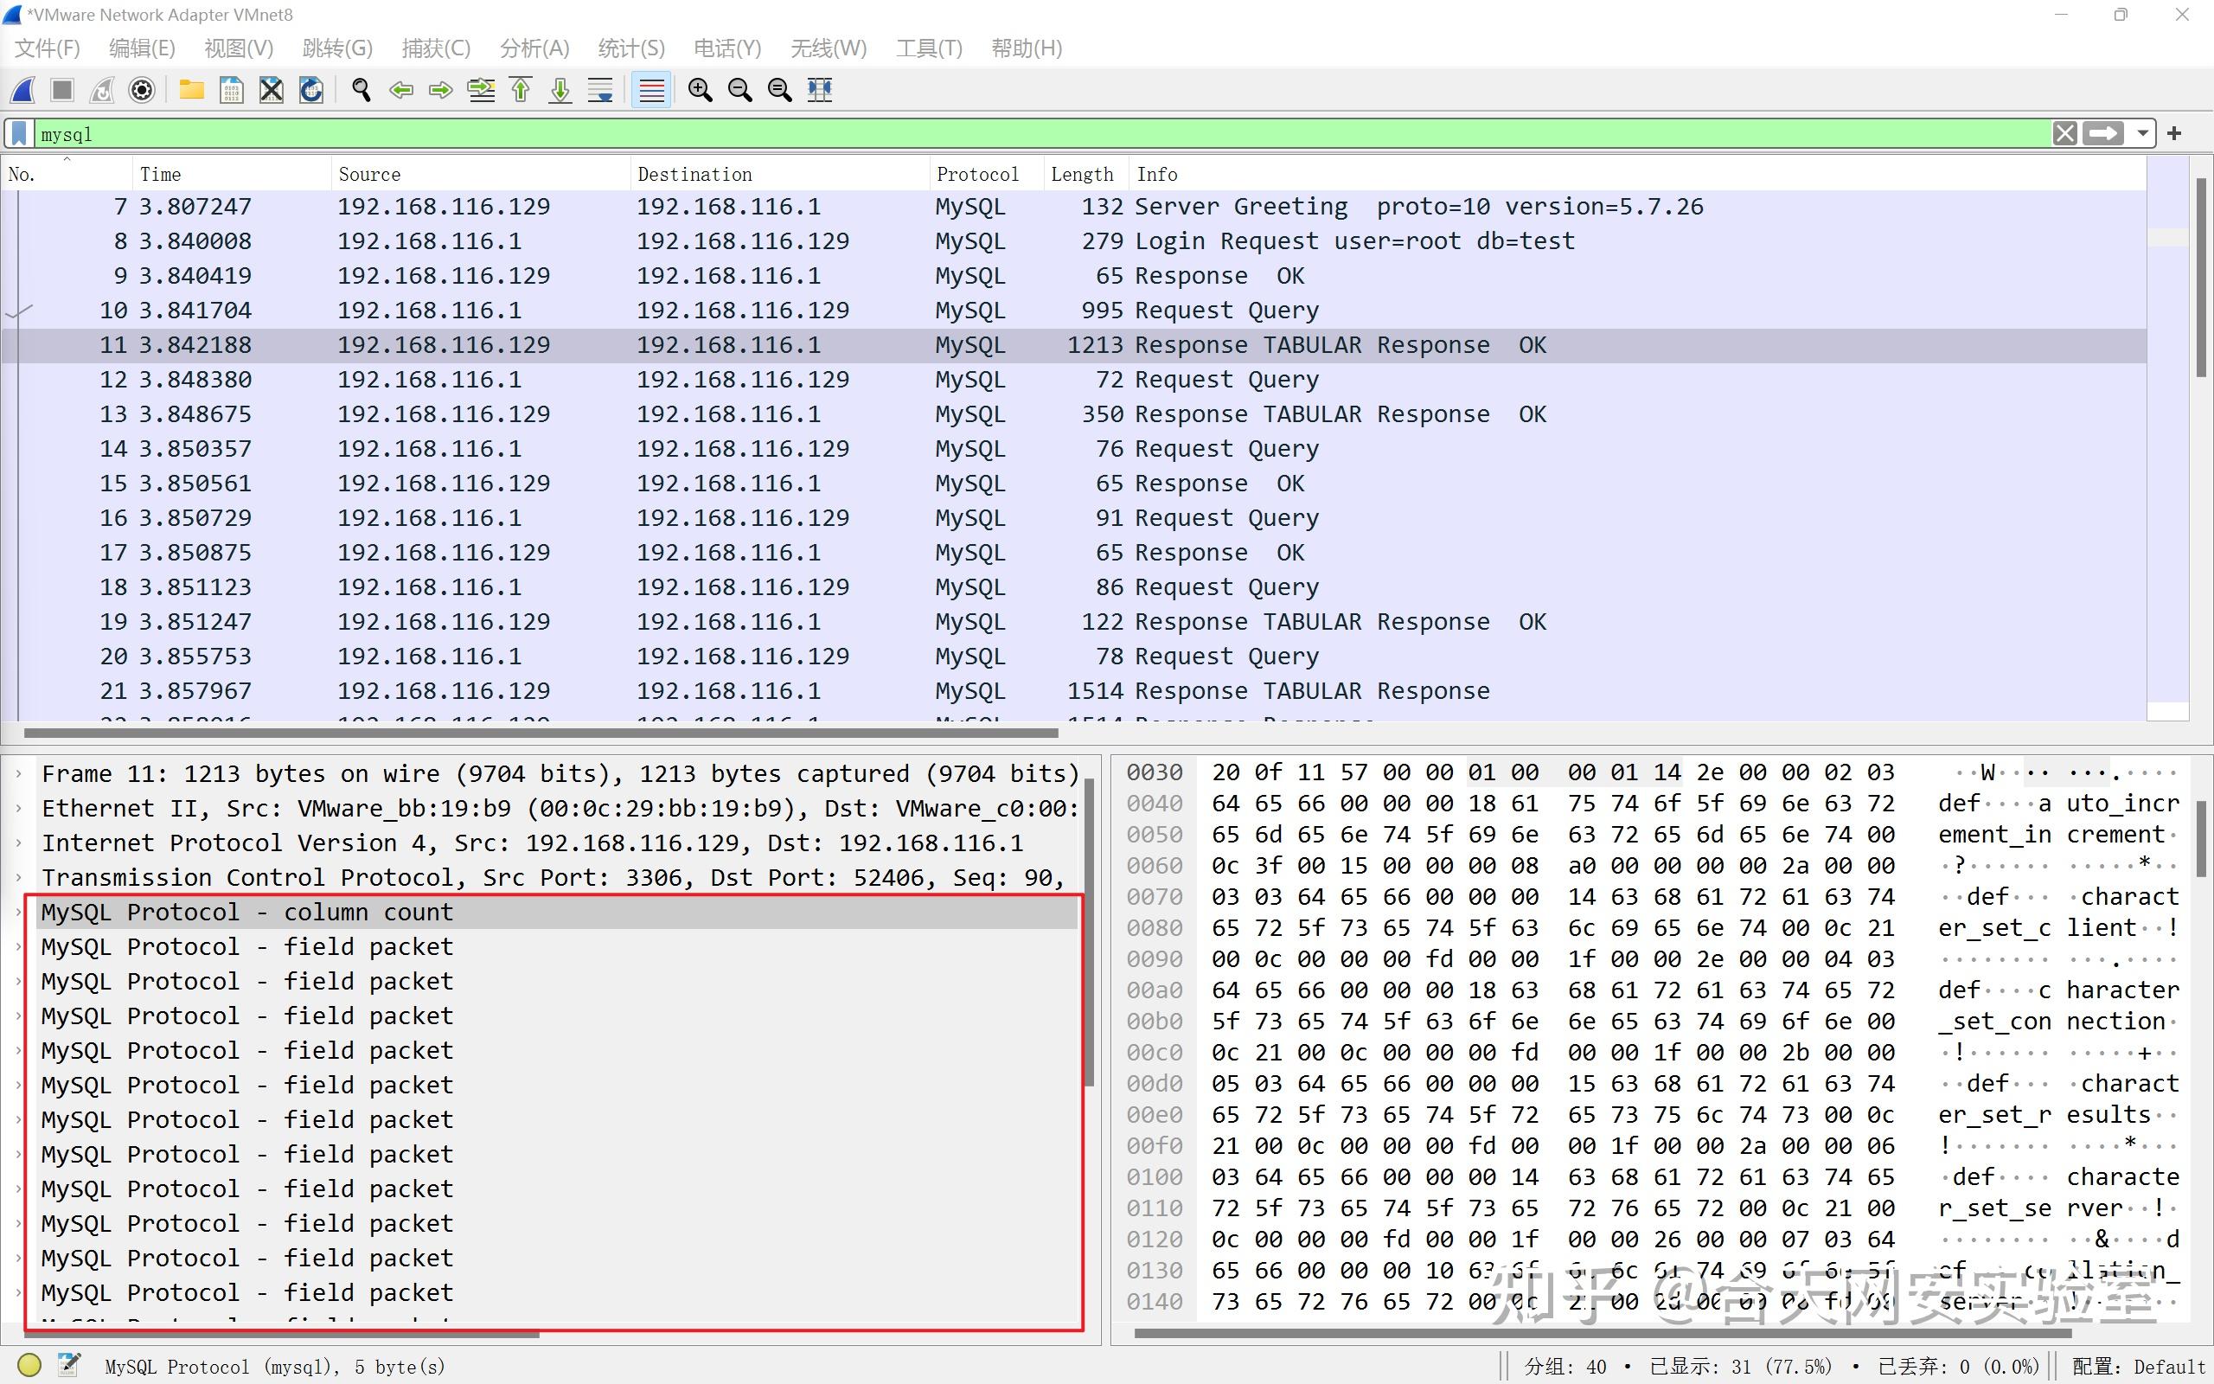Start a new capture with the shark fin icon

click(x=22, y=90)
